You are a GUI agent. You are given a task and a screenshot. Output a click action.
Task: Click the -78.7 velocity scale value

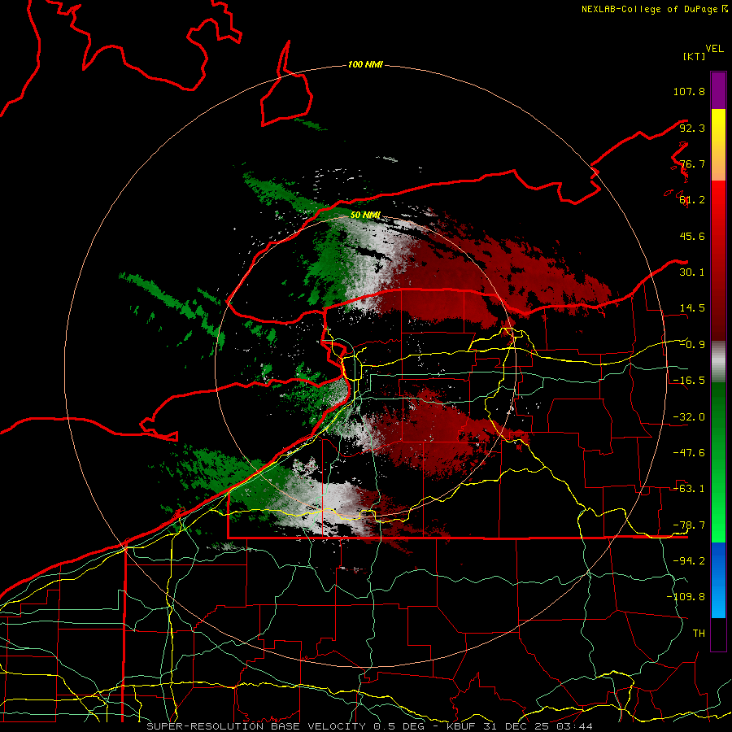pyautogui.click(x=689, y=525)
